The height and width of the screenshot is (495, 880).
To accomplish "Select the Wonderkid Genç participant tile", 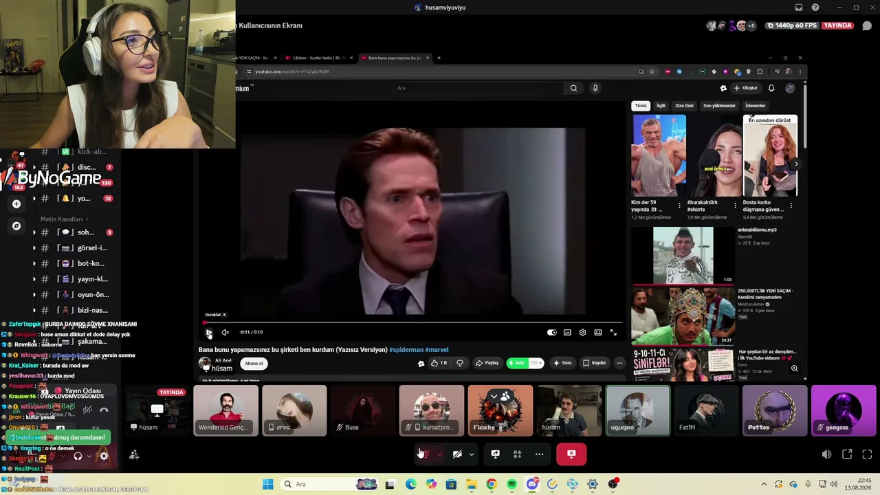I will [x=225, y=410].
